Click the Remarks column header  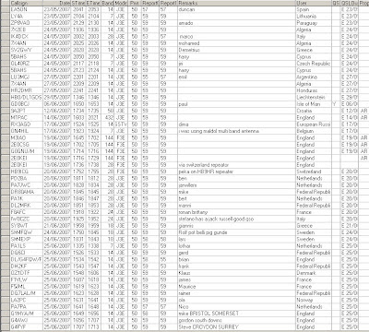[x=236, y=3]
